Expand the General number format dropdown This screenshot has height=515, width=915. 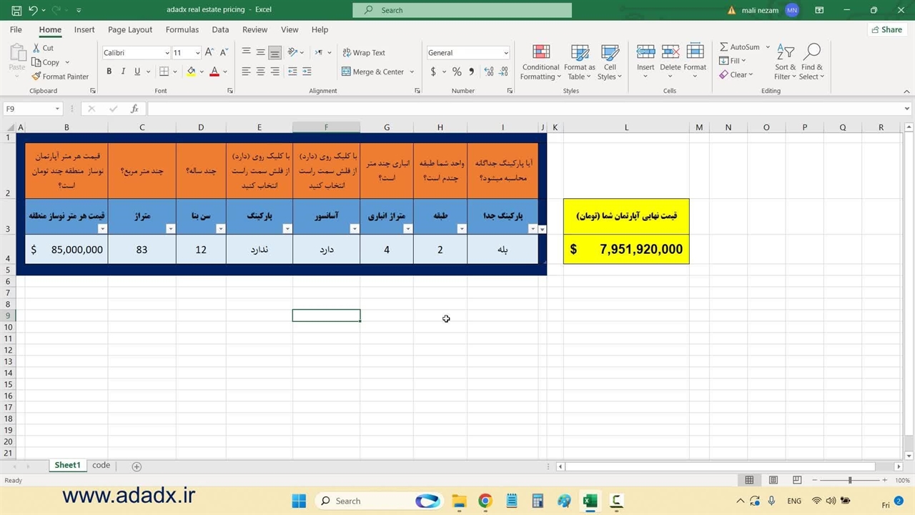pyautogui.click(x=505, y=53)
